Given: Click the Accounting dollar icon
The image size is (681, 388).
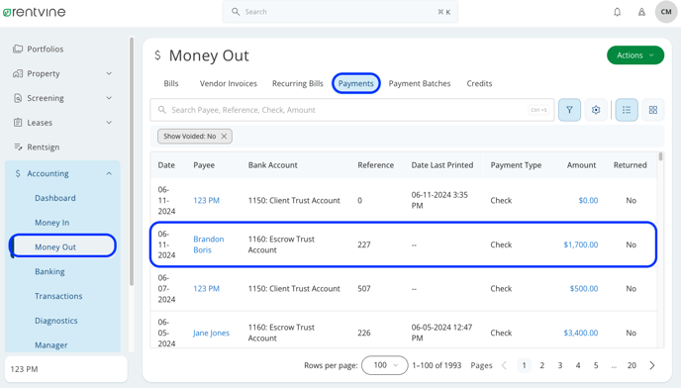Looking at the screenshot, I should coord(18,173).
